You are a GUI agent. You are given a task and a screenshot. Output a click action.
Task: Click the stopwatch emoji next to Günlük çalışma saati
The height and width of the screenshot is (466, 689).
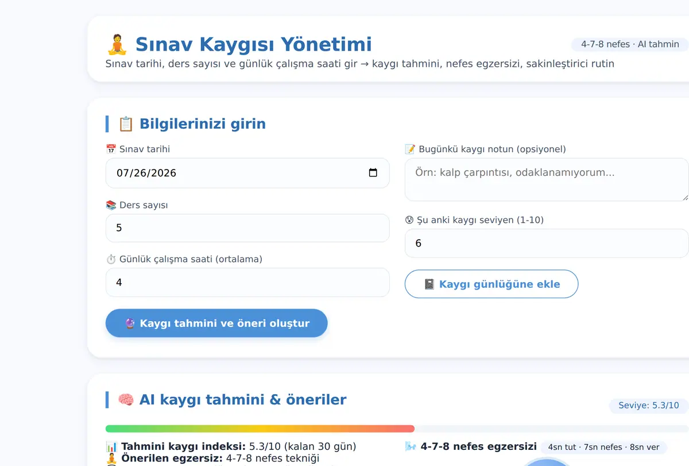pos(111,259)
